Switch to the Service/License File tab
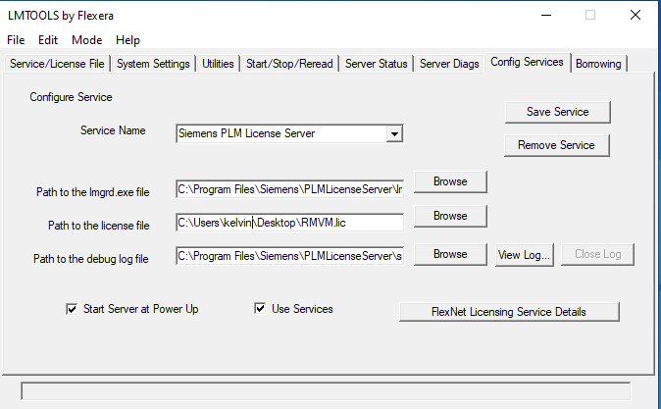The height and width of the screenshot is (409, 661). [56, 64]
